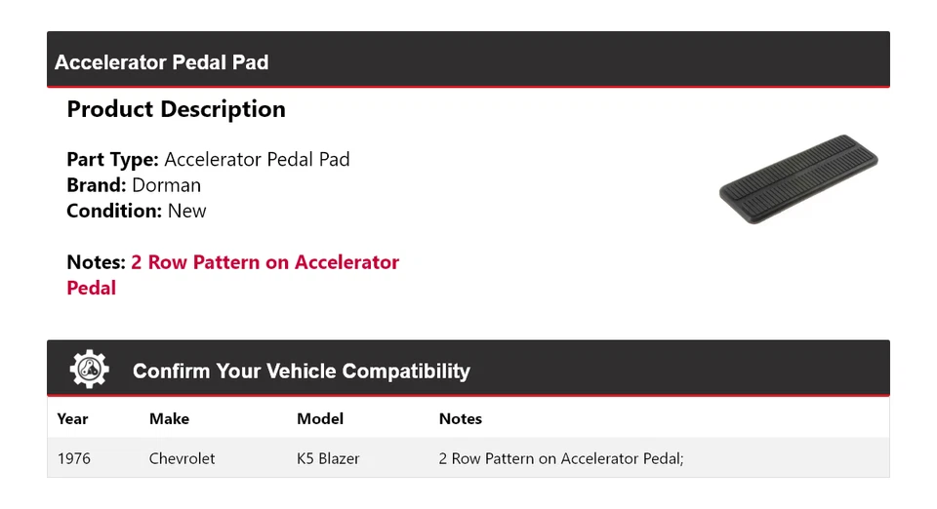Click the red 2 Row Pattern note text
The height and width of the screenshot is (509, 937).
coord(265,262)
